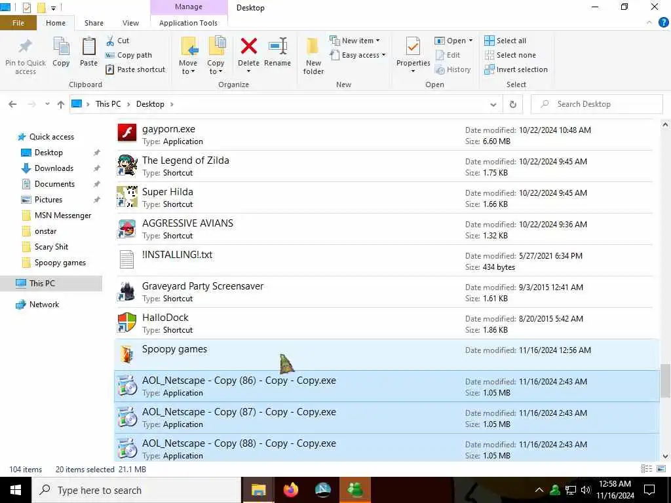Open MSN Messenger folder in sidebar
The width and height of the screenshot is (671, 503).
(63, 215)
